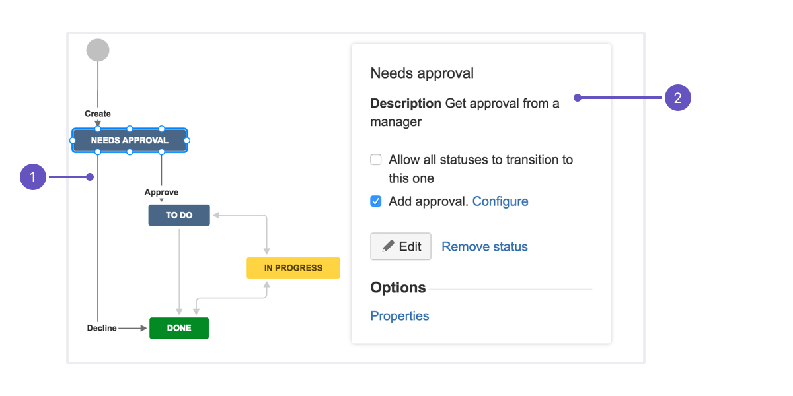Viewport: 793px width, 396px height.
Task: Open the Configure approval link
Action: click(500, 201)
